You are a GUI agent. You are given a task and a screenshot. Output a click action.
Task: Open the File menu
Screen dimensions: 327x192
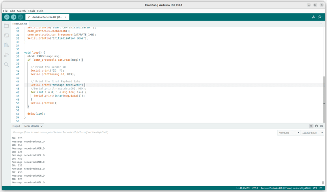click(5, 11)
